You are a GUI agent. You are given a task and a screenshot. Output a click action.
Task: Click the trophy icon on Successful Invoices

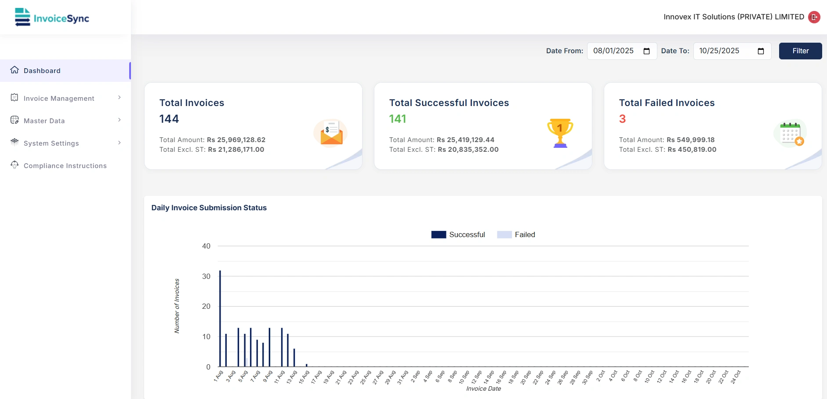[x=560, y=133]
